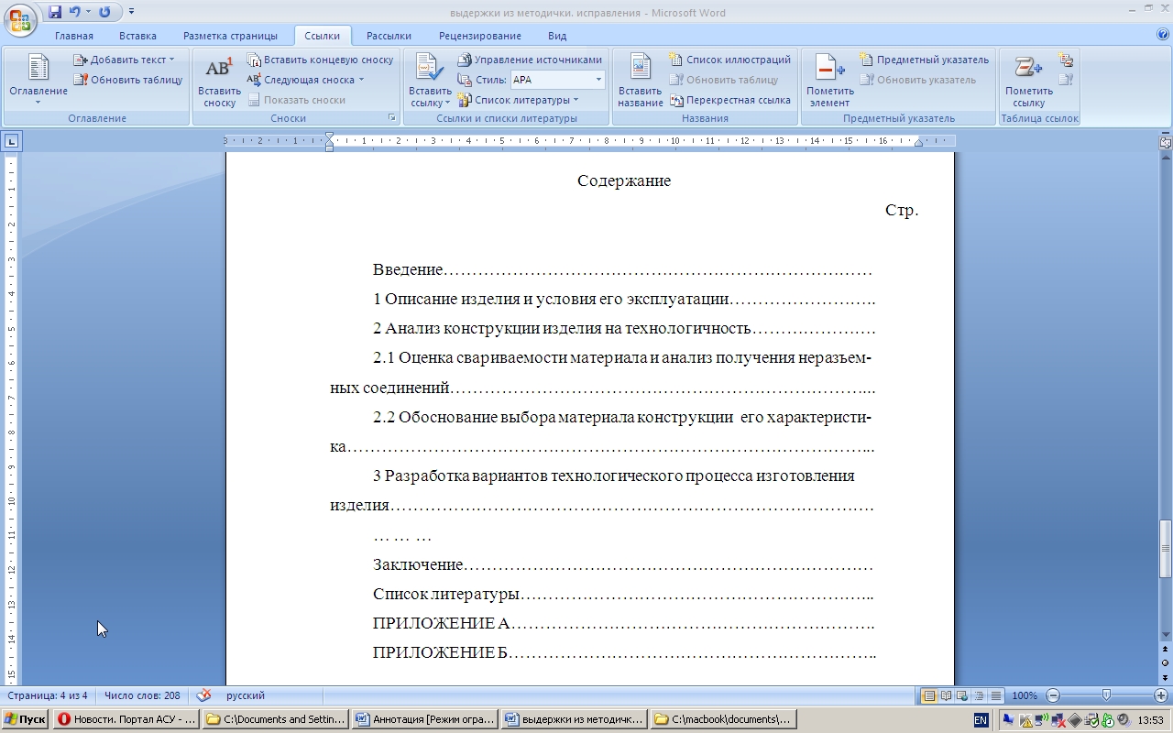Open citation style APA combo box

[x=557, y=80]
